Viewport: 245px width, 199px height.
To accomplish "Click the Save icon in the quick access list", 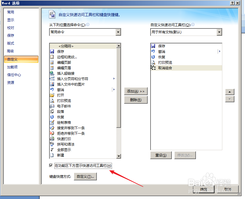I will point(153,46).
